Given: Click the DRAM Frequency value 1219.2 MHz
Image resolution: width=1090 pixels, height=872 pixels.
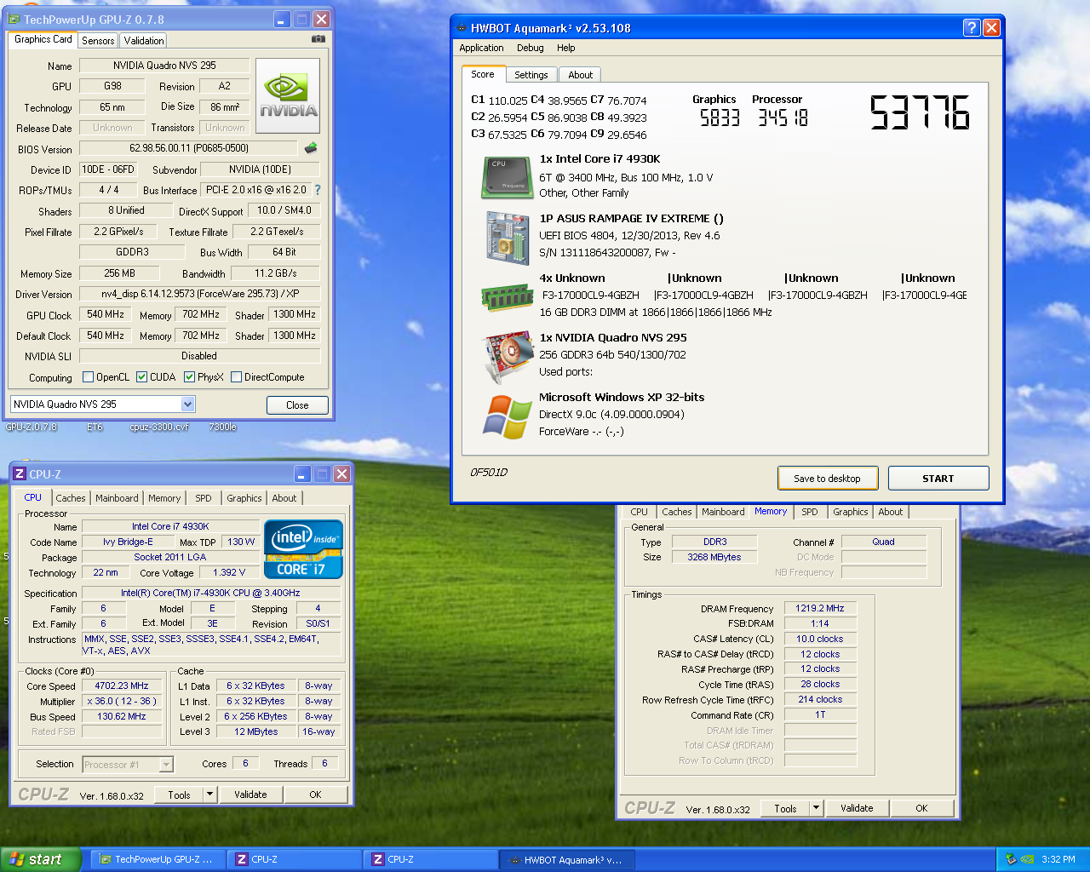Looking at the screenshot, I should (820, 608).
